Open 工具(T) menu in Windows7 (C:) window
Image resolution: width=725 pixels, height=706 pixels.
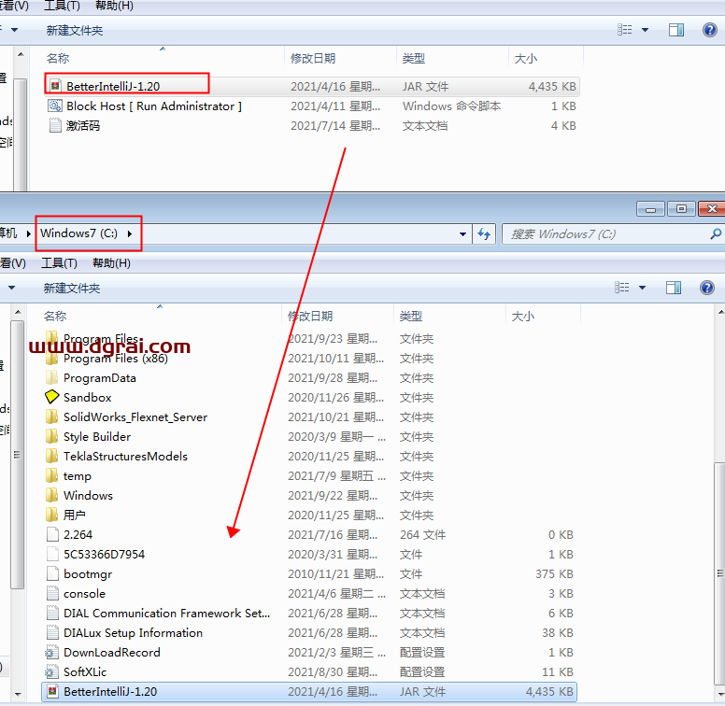tap(59, 263)
